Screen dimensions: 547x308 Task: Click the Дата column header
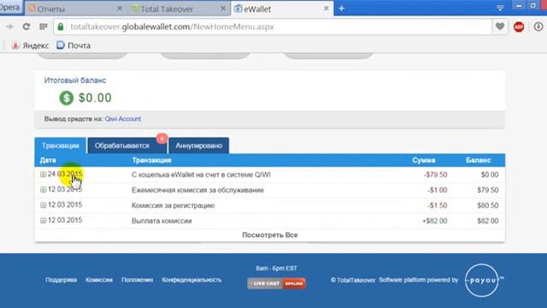coord(48,160)
